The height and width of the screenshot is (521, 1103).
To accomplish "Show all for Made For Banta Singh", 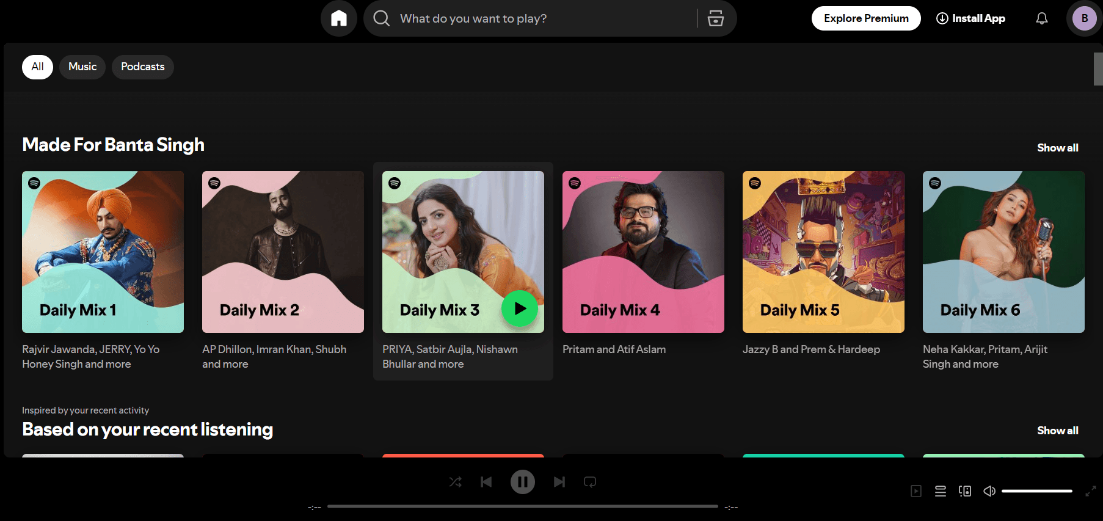I will (x=1058, y=148).
